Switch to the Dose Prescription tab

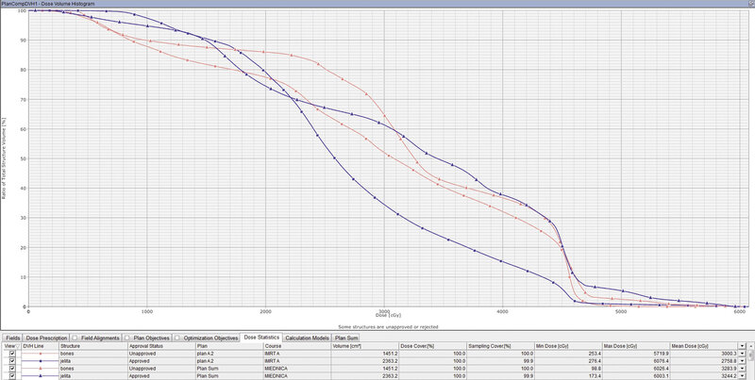click(46, 338)
